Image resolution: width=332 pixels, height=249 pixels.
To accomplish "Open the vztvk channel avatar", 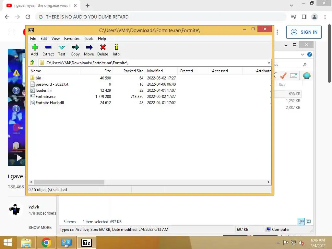I will coord(15,210).
